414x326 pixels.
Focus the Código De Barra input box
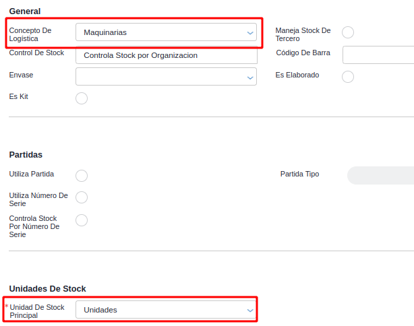[x=378, y=55]
